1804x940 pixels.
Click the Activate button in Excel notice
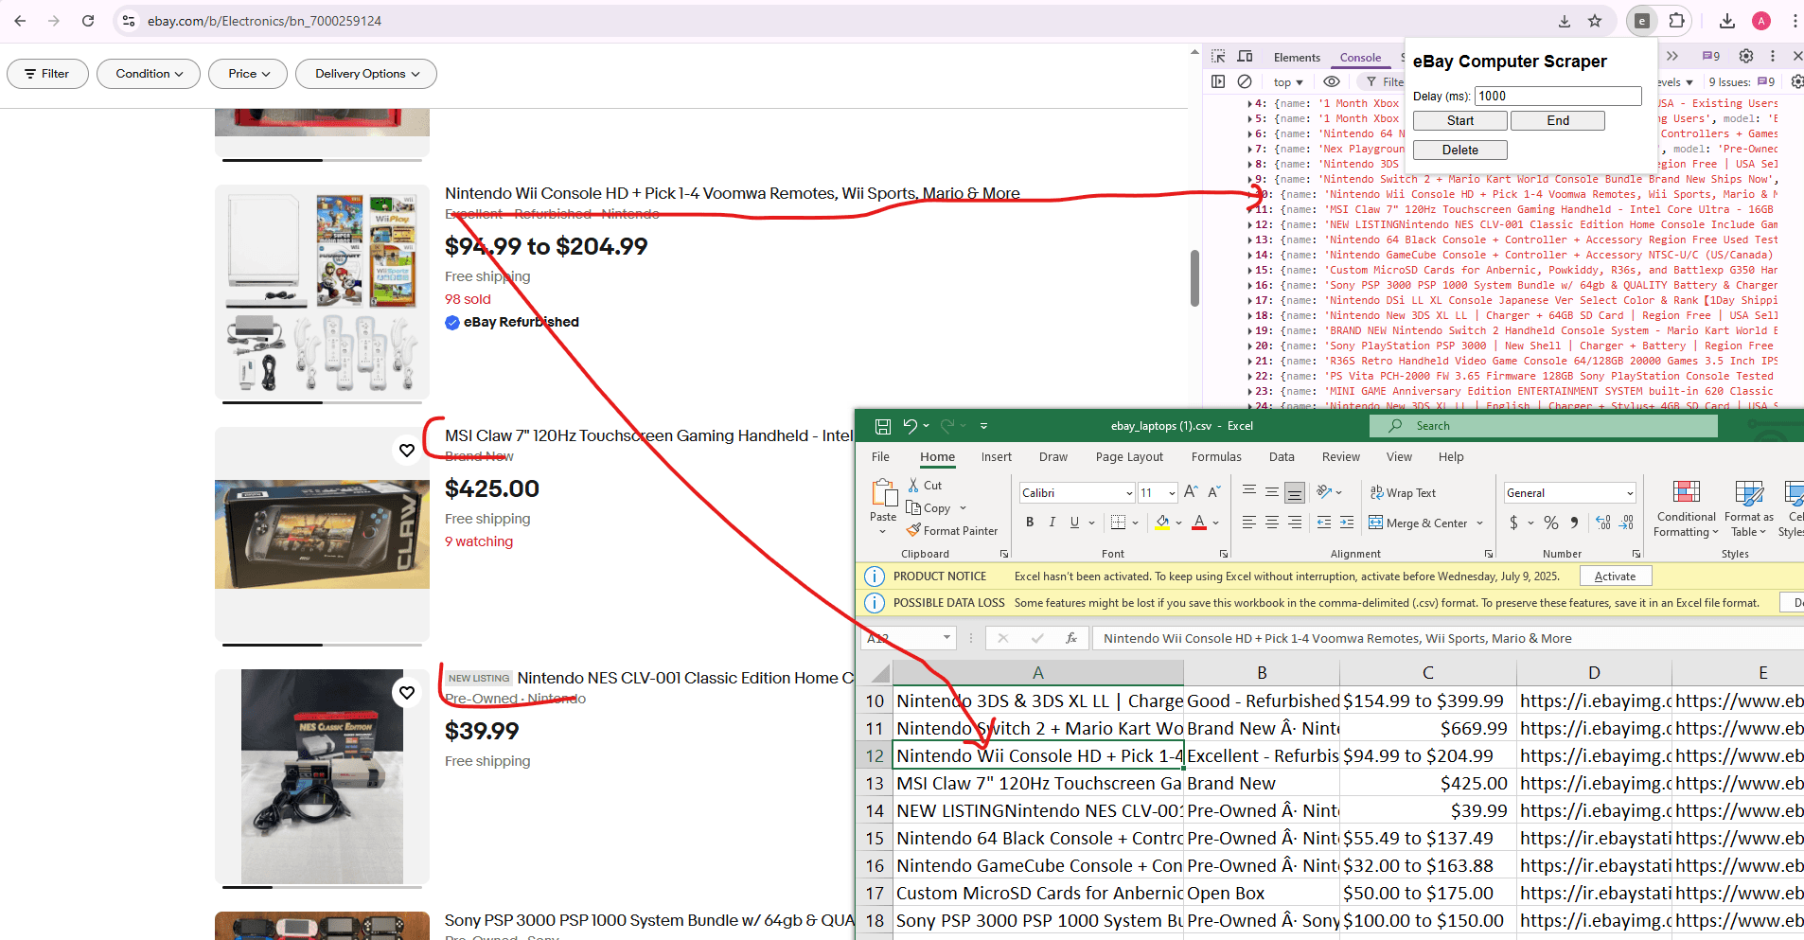[x=1615, y=576]
